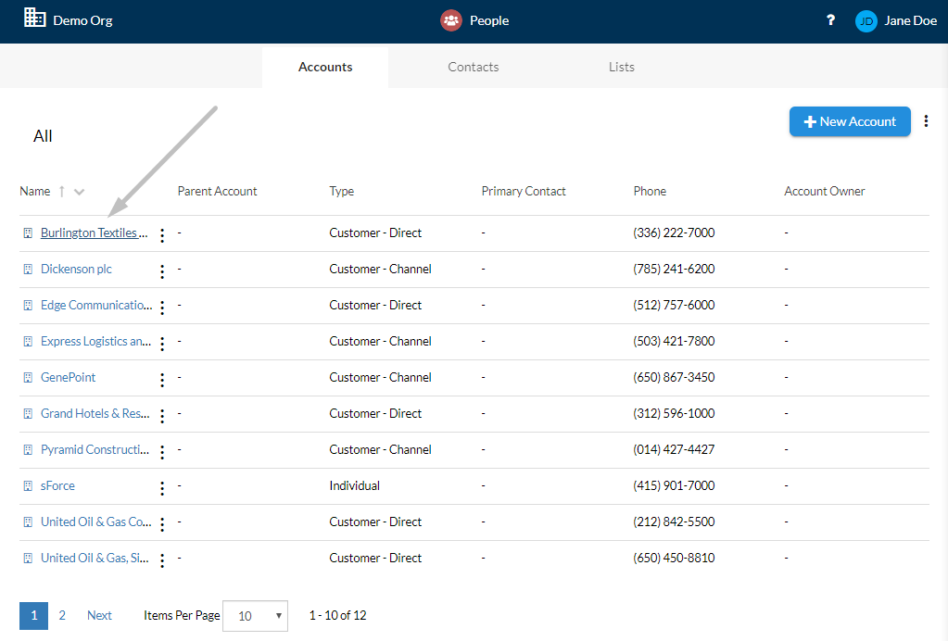
Task: Open GenePoint account link
Action: click(68, 378)
